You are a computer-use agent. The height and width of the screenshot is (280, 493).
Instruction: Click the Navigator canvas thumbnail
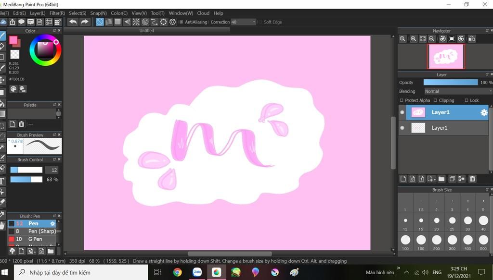coord(446,57)
